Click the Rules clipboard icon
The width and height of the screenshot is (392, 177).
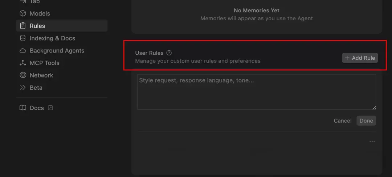point(23,26)
